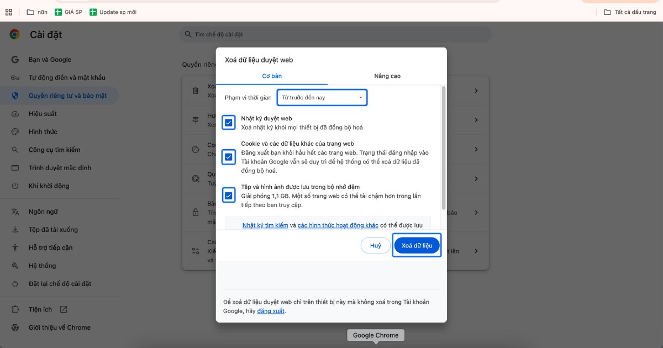Viewport: 663px width, 348px height.
Task: Click the đăng xuất link
Action: tap(271, 312)
